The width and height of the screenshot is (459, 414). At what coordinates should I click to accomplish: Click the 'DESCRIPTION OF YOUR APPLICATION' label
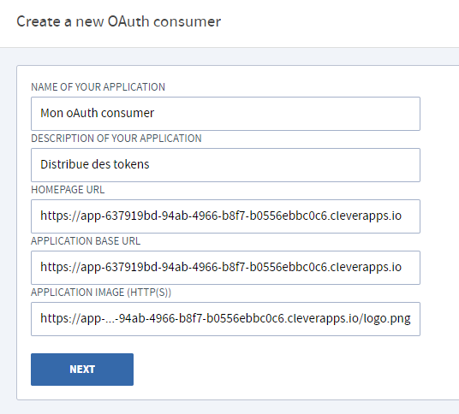tap(116, 139)
